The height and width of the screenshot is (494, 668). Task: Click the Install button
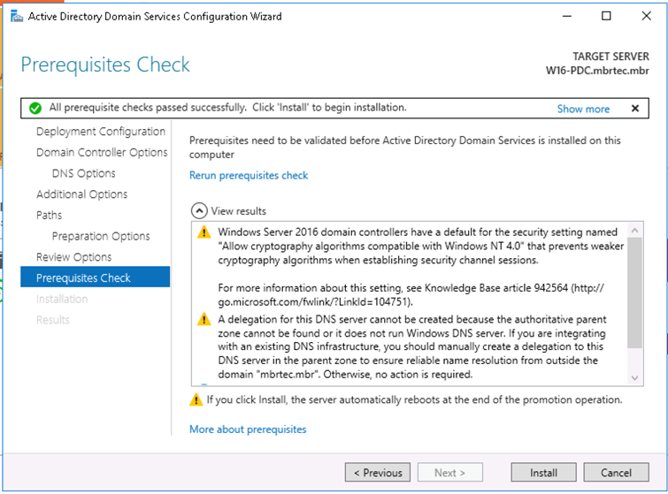(543, 472)
